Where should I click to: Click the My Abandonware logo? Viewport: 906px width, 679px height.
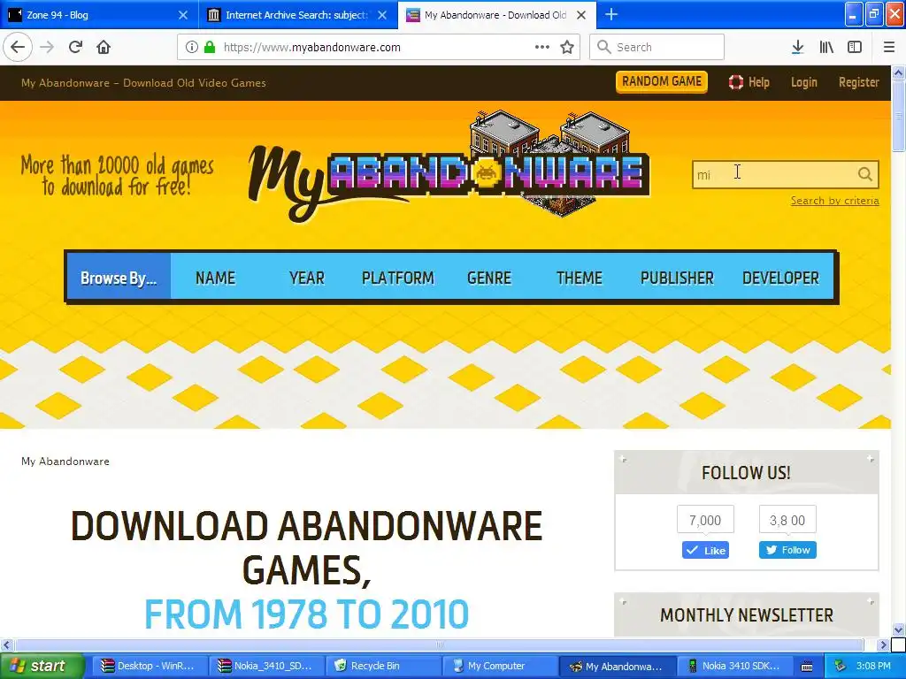[x=449, y=166]
